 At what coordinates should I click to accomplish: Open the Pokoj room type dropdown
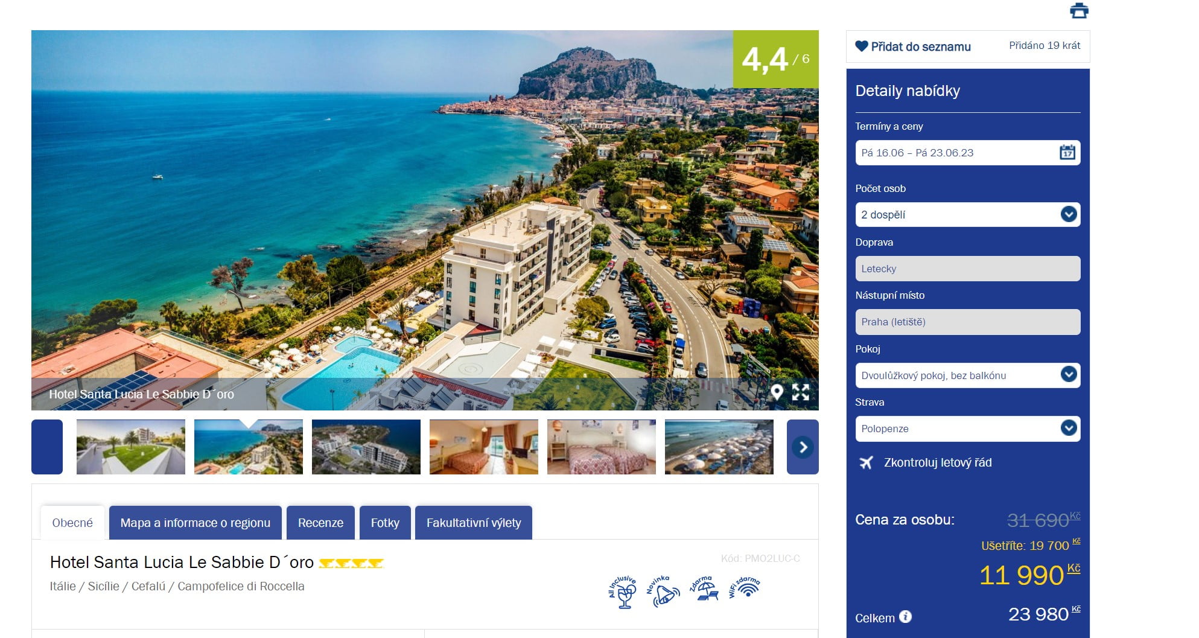click(x=967, y=375)
